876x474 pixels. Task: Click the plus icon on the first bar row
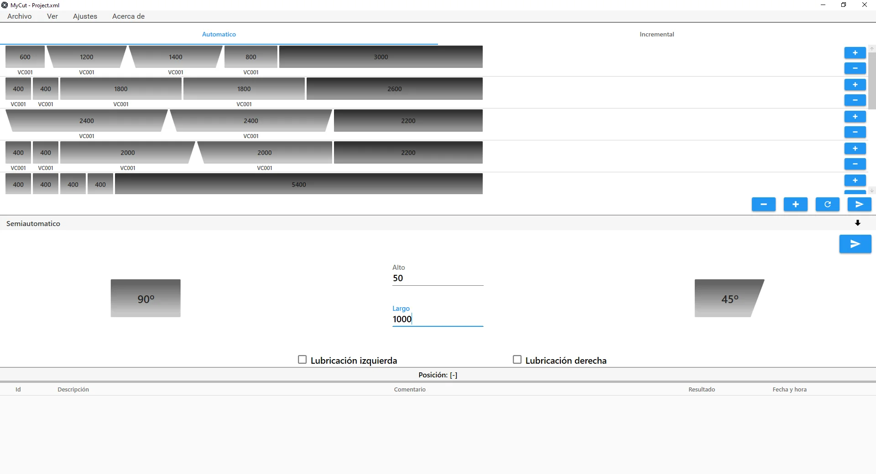(x=855, y=53)
